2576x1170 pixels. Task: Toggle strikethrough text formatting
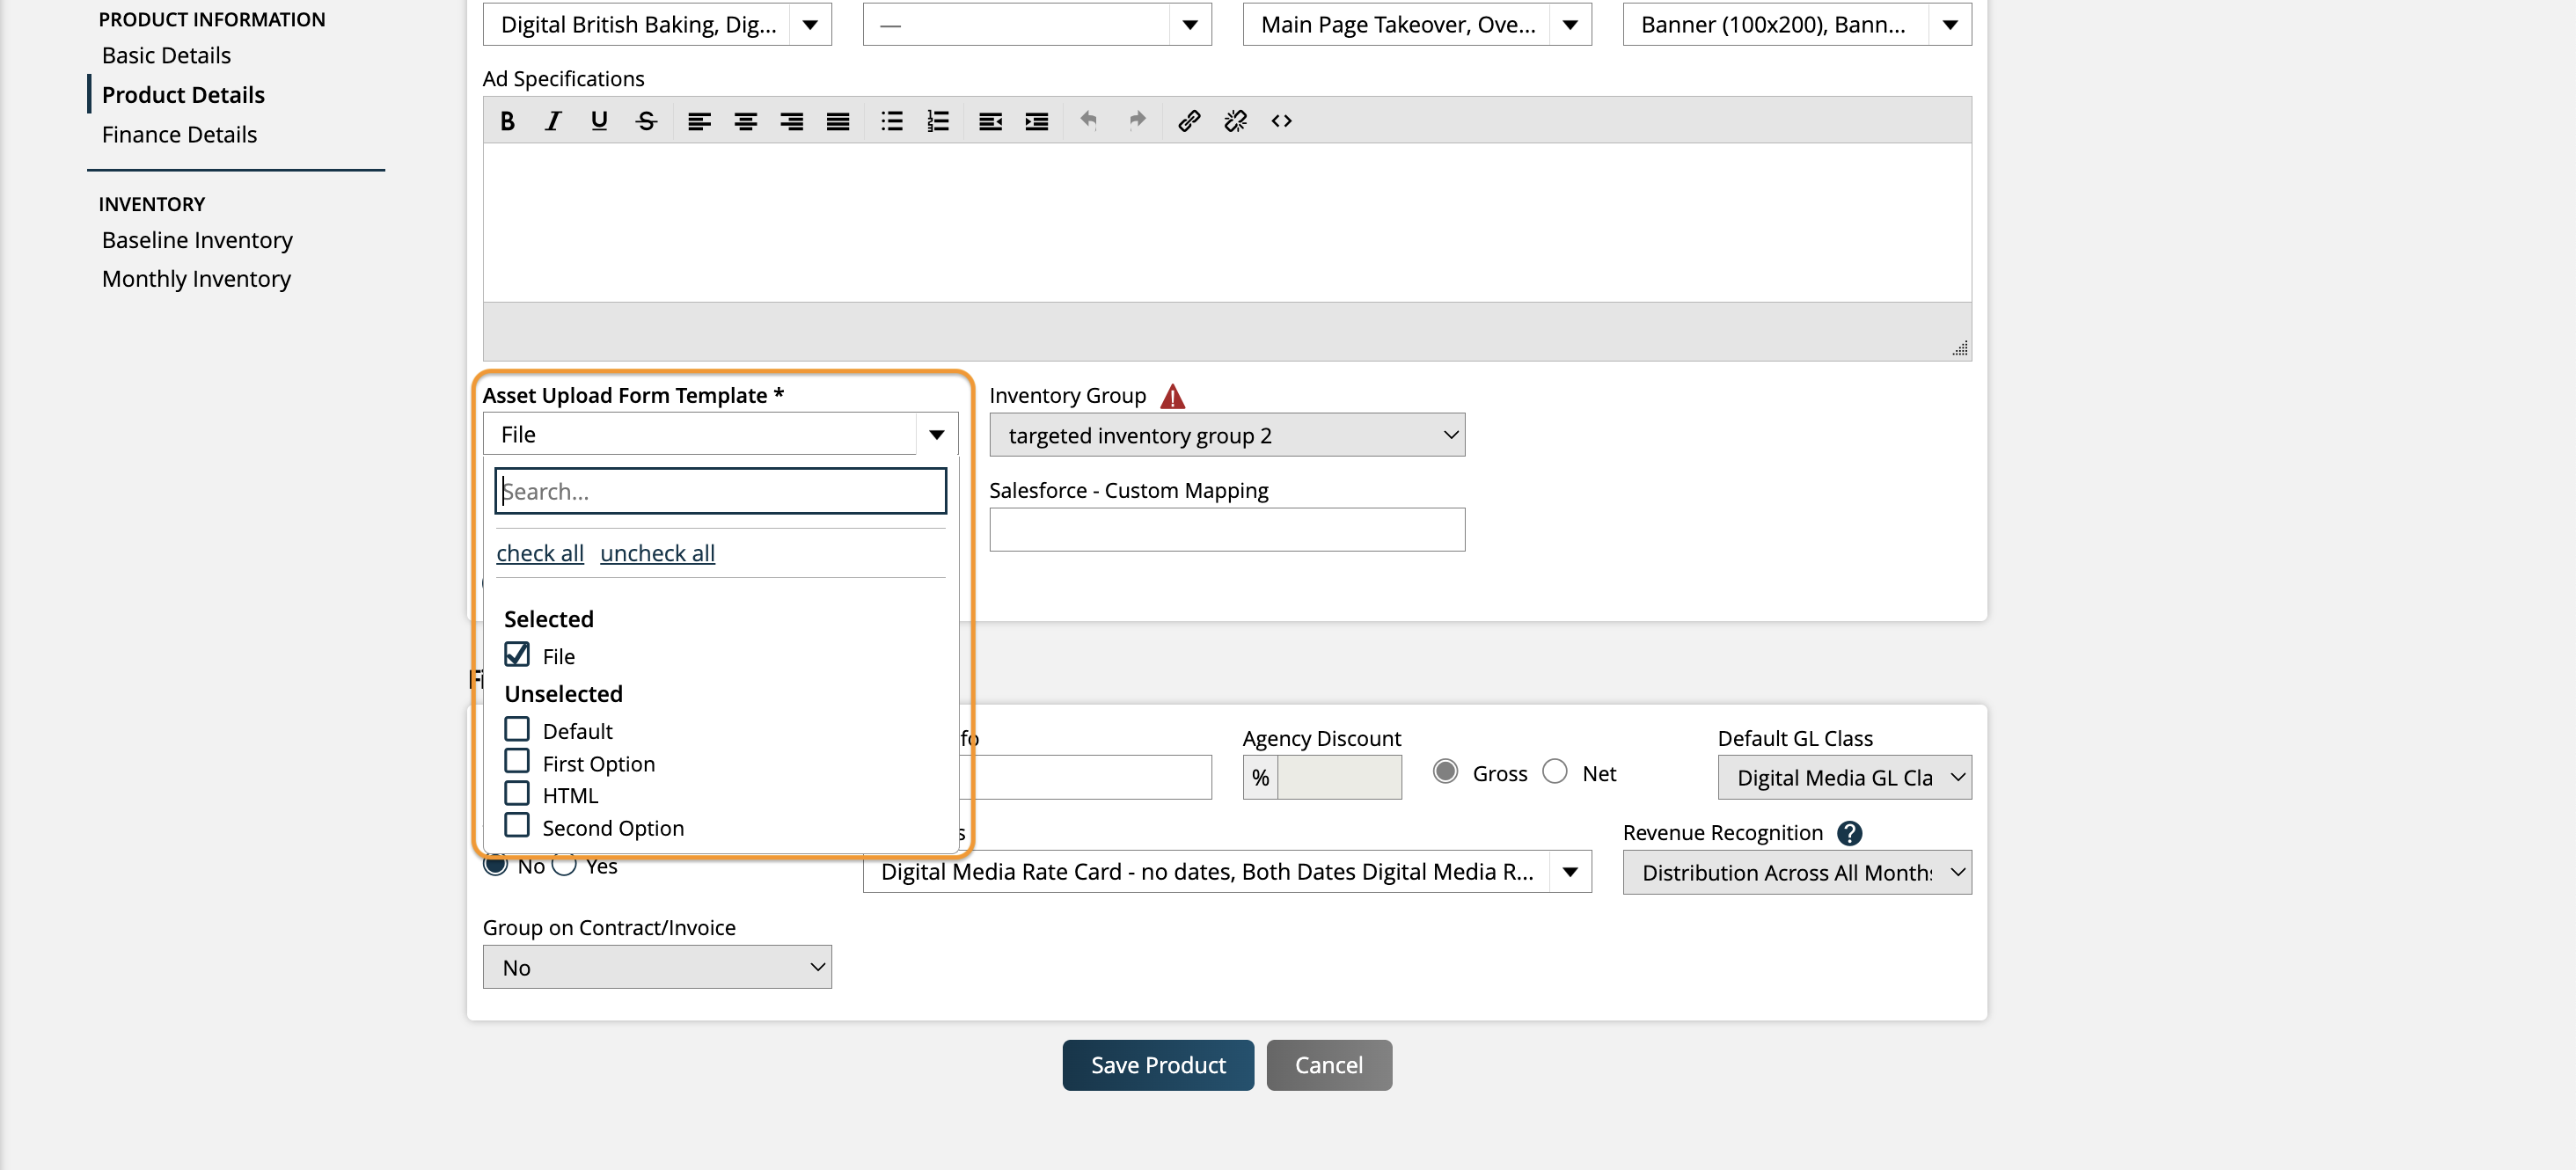(x=646, y=121)
